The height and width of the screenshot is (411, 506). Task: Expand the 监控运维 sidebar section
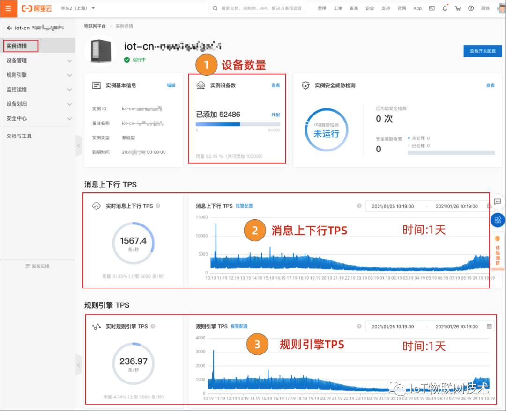click(38, 90)
